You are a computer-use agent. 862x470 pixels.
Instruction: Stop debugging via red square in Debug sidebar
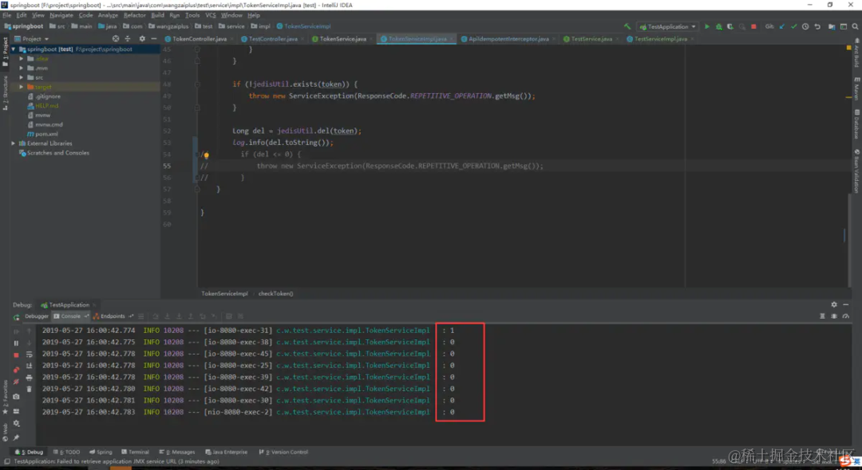(x=16, y=355)
